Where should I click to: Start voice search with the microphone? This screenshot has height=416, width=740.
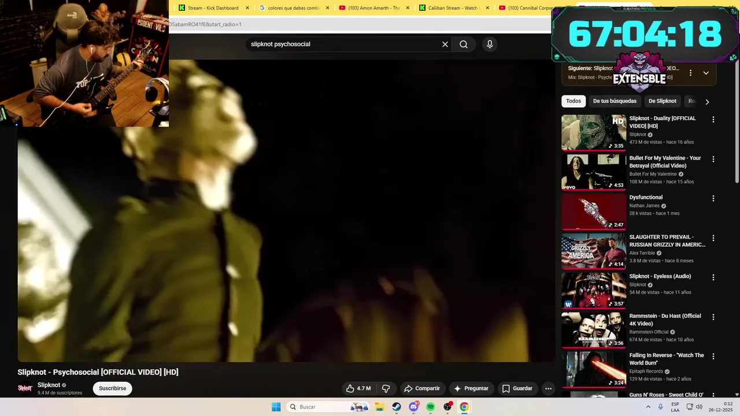coord(490,44)
